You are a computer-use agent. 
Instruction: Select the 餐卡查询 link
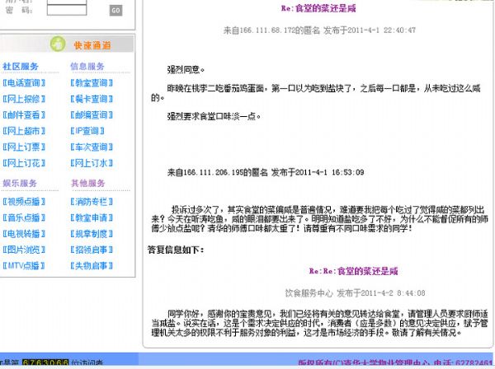91,99
